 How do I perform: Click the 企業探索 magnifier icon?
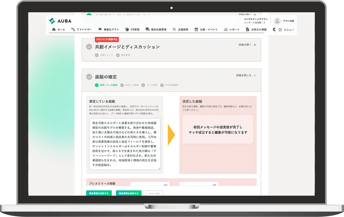click(174, 29)
